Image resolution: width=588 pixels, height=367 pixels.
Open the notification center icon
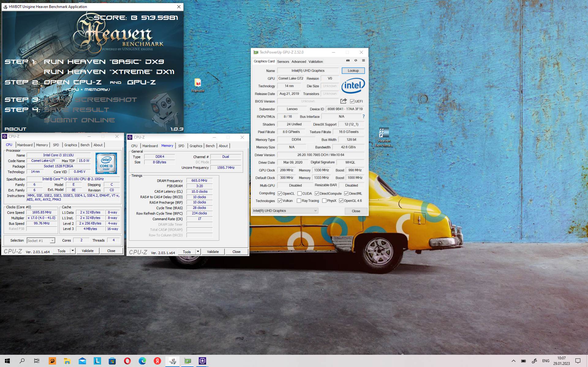(x=578, y=361)
